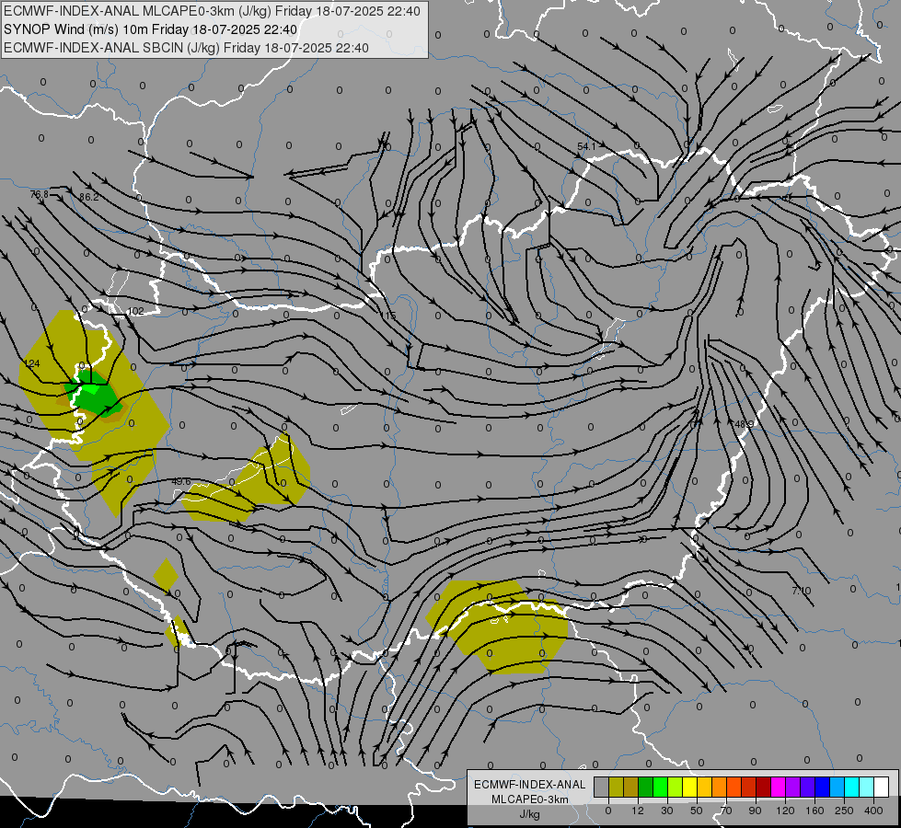This screenshot has width=901, height=828.
Task: Click the 7.10 value on map
Action: pos(801,590)
